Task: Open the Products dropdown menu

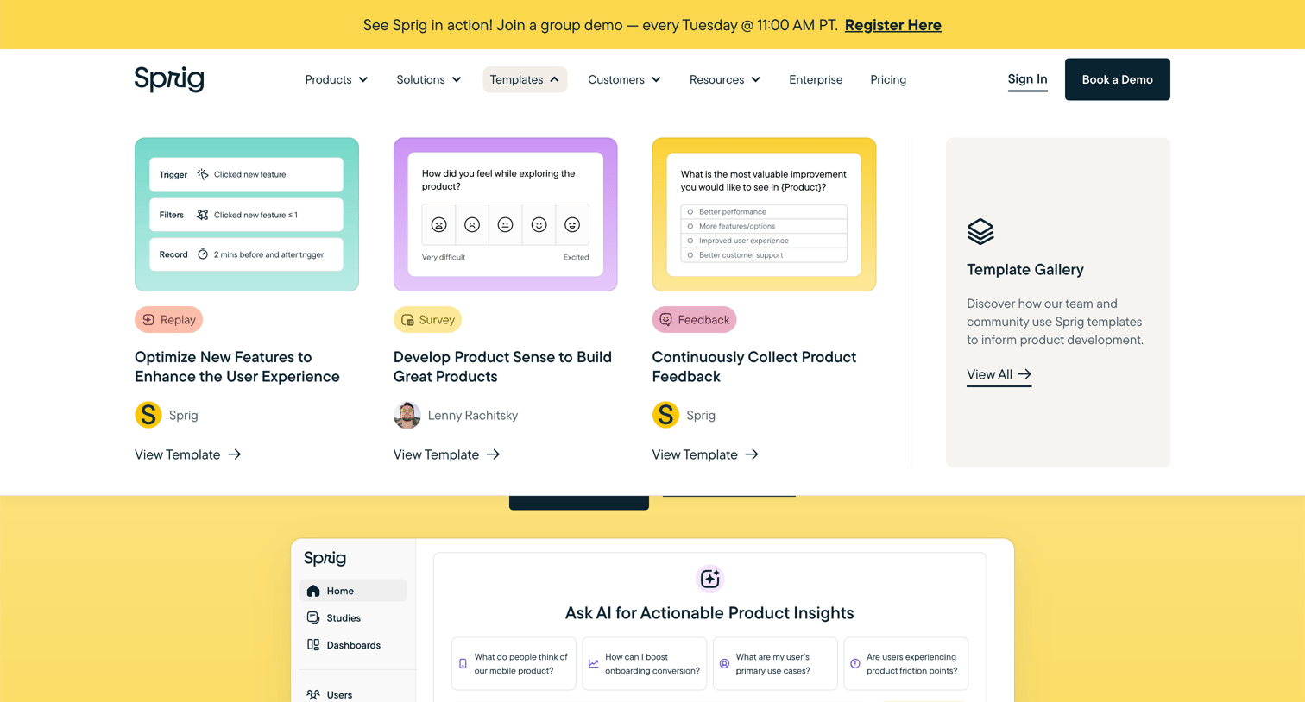Action: [x=337, y=79]
